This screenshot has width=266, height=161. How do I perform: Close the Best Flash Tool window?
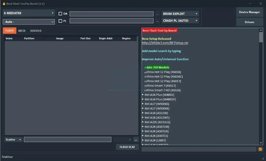click(261, 4)
